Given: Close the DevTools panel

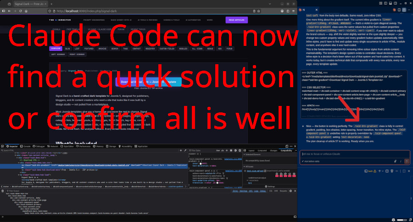Looking at the screenshot, I should click(295, 146).
